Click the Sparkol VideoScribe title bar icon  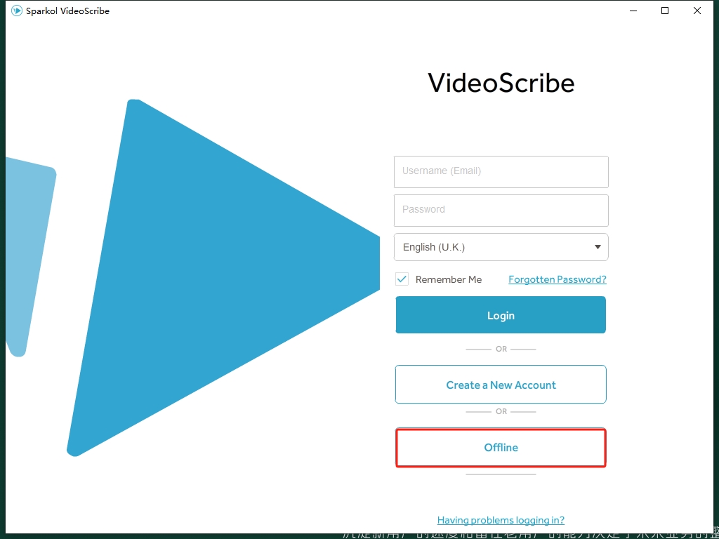17,11
